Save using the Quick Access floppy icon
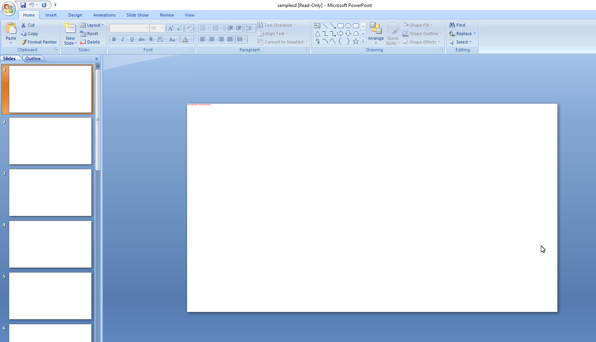Image resolution: width=596 pixels, height=342 pixels. tap(23, 5)
